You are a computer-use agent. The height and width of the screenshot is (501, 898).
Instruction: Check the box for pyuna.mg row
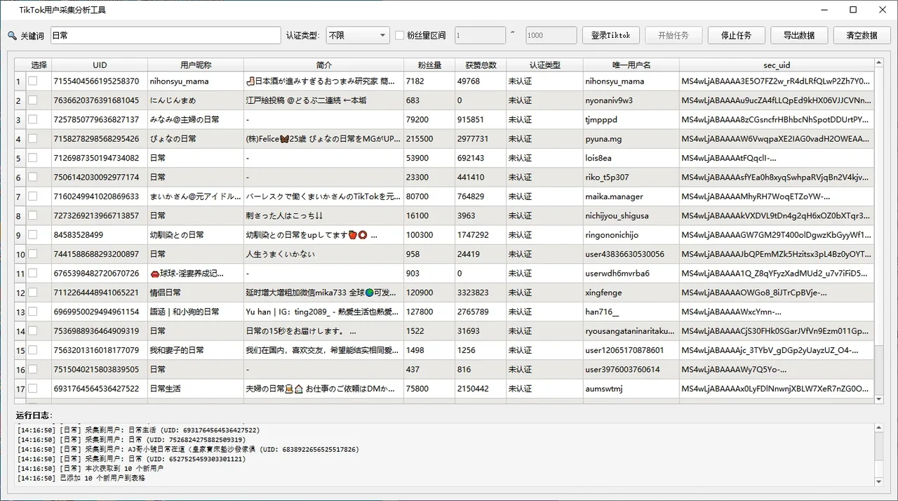(32, 139)
